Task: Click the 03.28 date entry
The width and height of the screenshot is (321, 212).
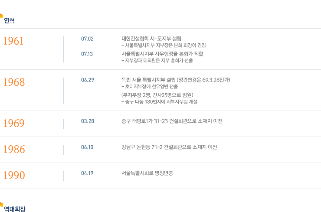Action: click(x=88, y=121)
